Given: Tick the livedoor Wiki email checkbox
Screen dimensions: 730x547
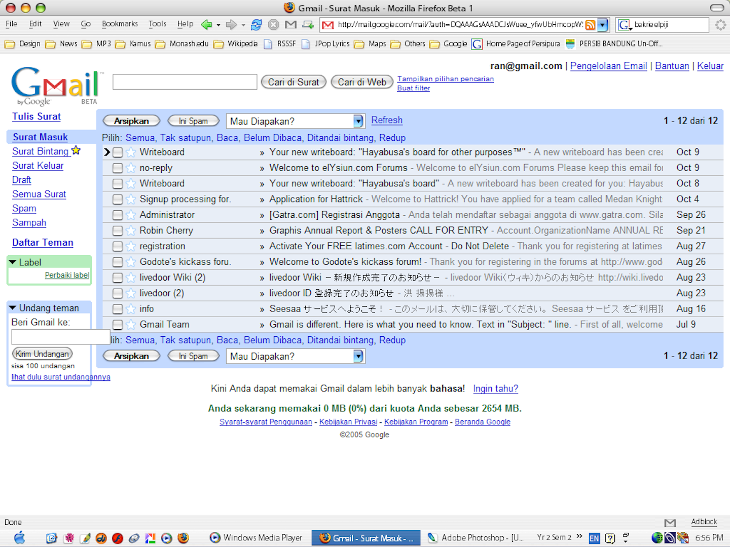Looking at the screenshot, I should (118, 278).
